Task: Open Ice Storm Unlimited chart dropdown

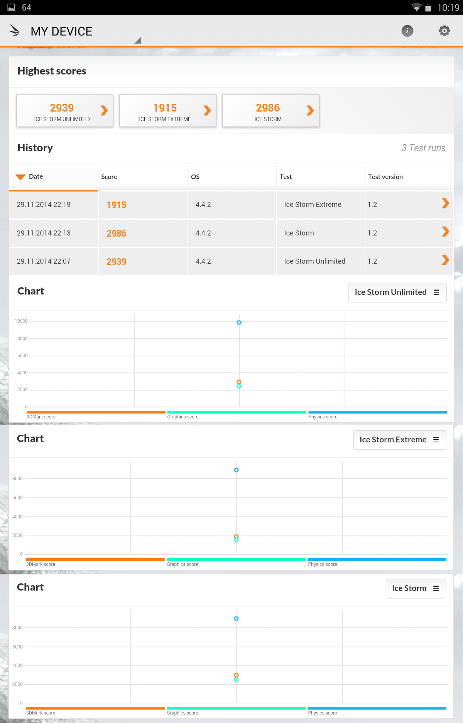Action: (397, 293)
